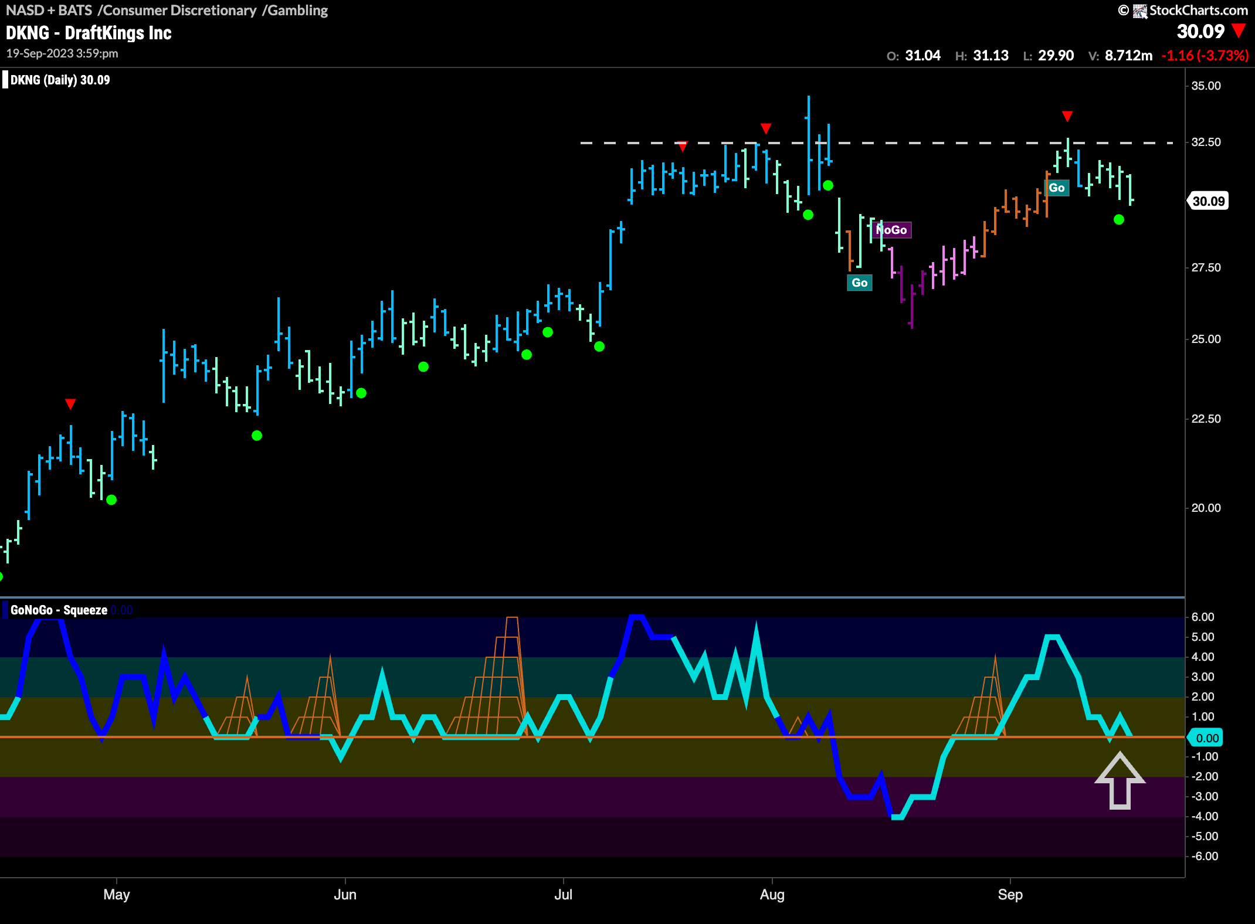Click the higher late-June green dot before July
Viewport: 1255px width, 924px height.
pos(548,332)
